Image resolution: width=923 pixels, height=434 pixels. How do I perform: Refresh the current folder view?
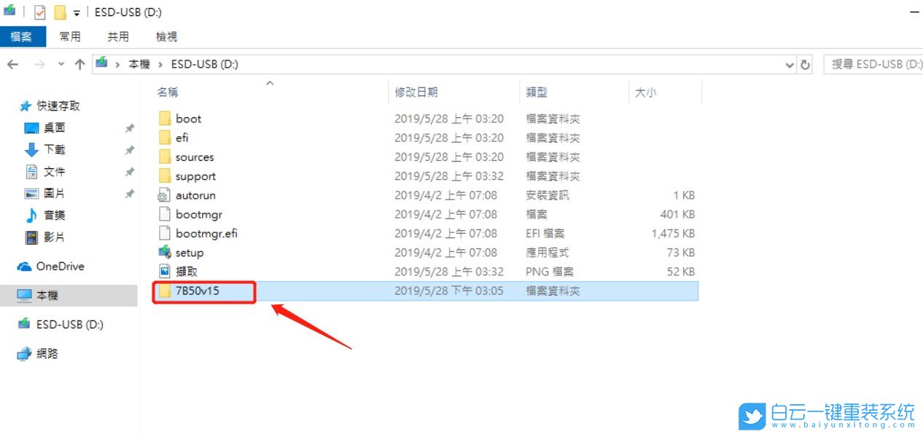tap(805, 64)
